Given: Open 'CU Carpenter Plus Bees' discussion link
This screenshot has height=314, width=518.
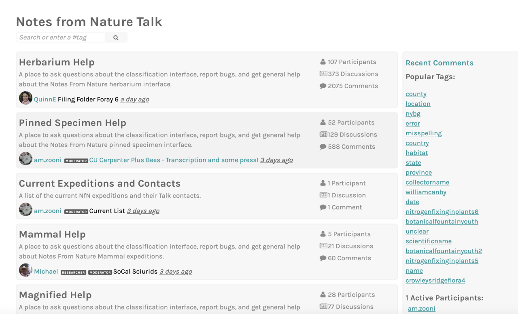Looking at the screenshot, I should [174, 160].
